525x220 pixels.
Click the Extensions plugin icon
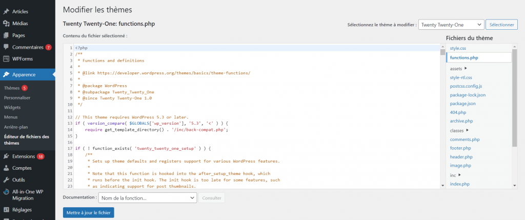coord(6,156)
